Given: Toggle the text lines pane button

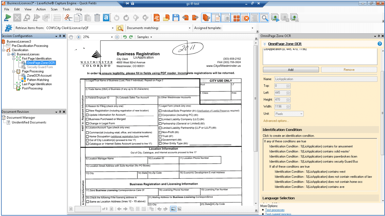Looking at the screenshot, I should [254, 18].
